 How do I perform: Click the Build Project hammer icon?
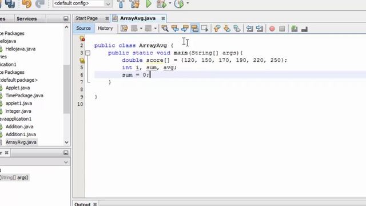121,4
